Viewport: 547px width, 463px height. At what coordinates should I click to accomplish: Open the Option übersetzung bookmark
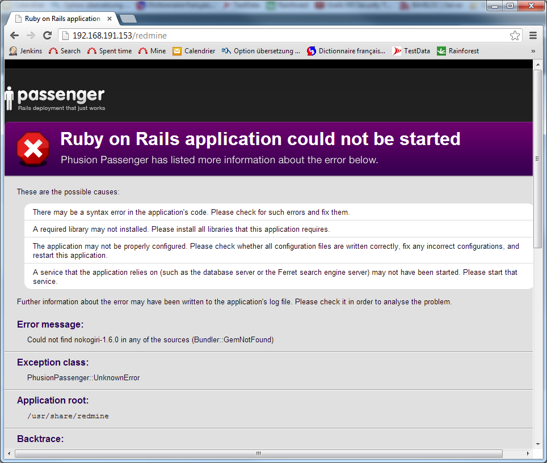pos(261,51)
